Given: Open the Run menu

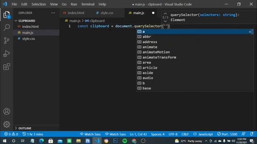Looking at the screenshot, I should coord(74,4).
